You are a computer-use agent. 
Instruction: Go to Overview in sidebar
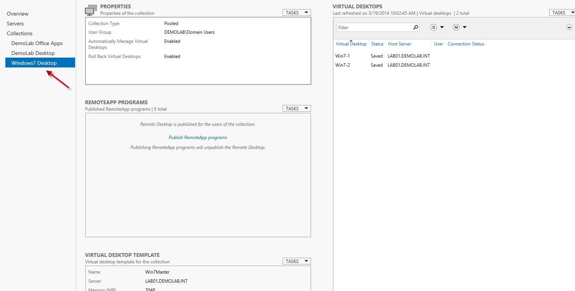17,14
